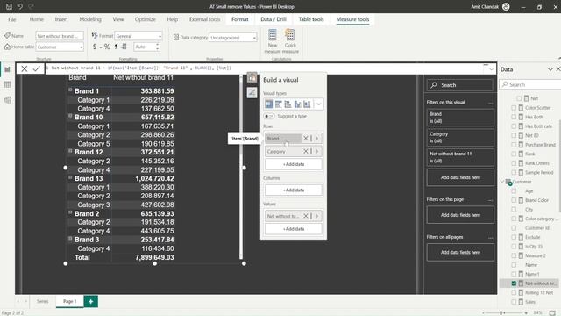
Task: Check the Has Both field checkbox
Action: 514,117
